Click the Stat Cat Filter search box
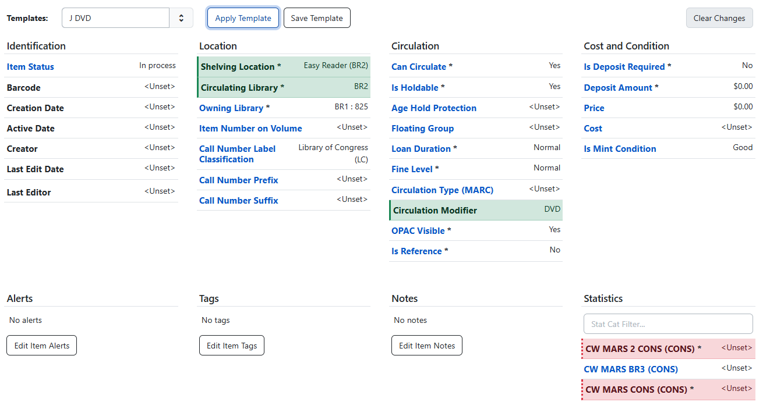Screen dimensions: 770x409 pyautogui.click(x=667, y=323)
